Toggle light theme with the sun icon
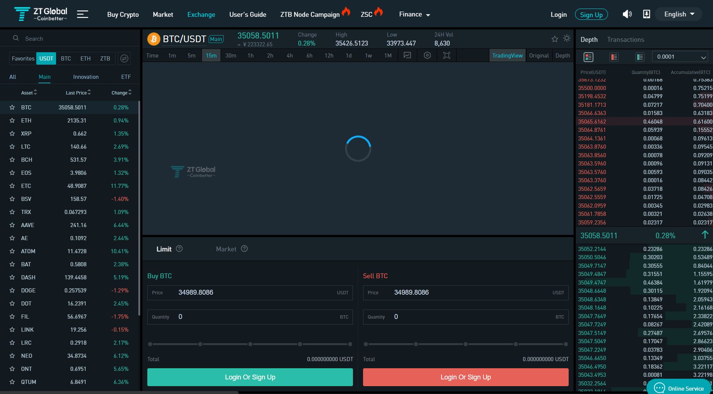Viewport: 713px width, 394px height. 567,38
